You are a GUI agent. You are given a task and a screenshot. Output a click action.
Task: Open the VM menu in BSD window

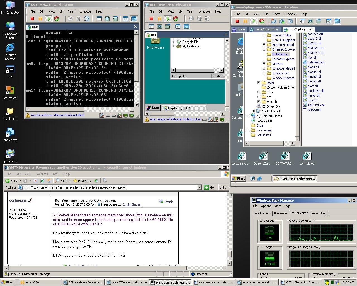pyautogui.click(x=61, y=11)
